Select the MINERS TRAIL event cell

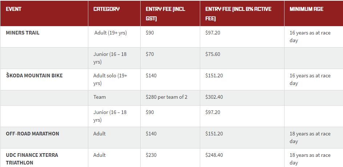point(44,37)
